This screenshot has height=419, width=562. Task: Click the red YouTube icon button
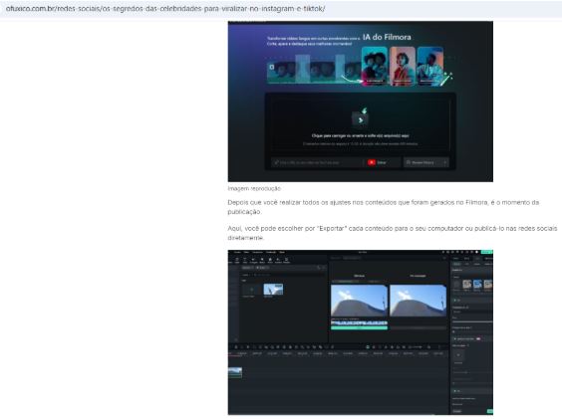(372, 162)
